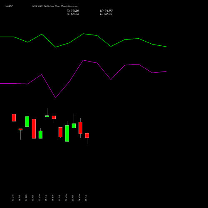
Task: Click the 19 Feb date axis label
Action: [x=59, y=198]
